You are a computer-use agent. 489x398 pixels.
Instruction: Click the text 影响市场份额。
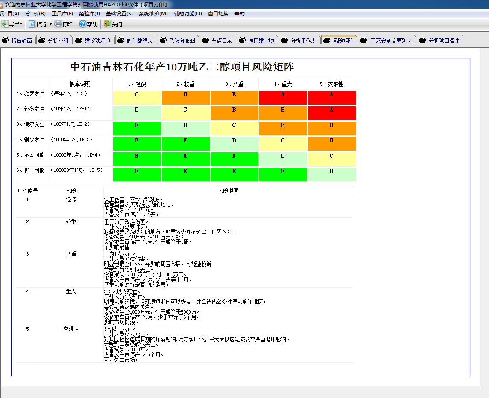(x=121, y=322)
